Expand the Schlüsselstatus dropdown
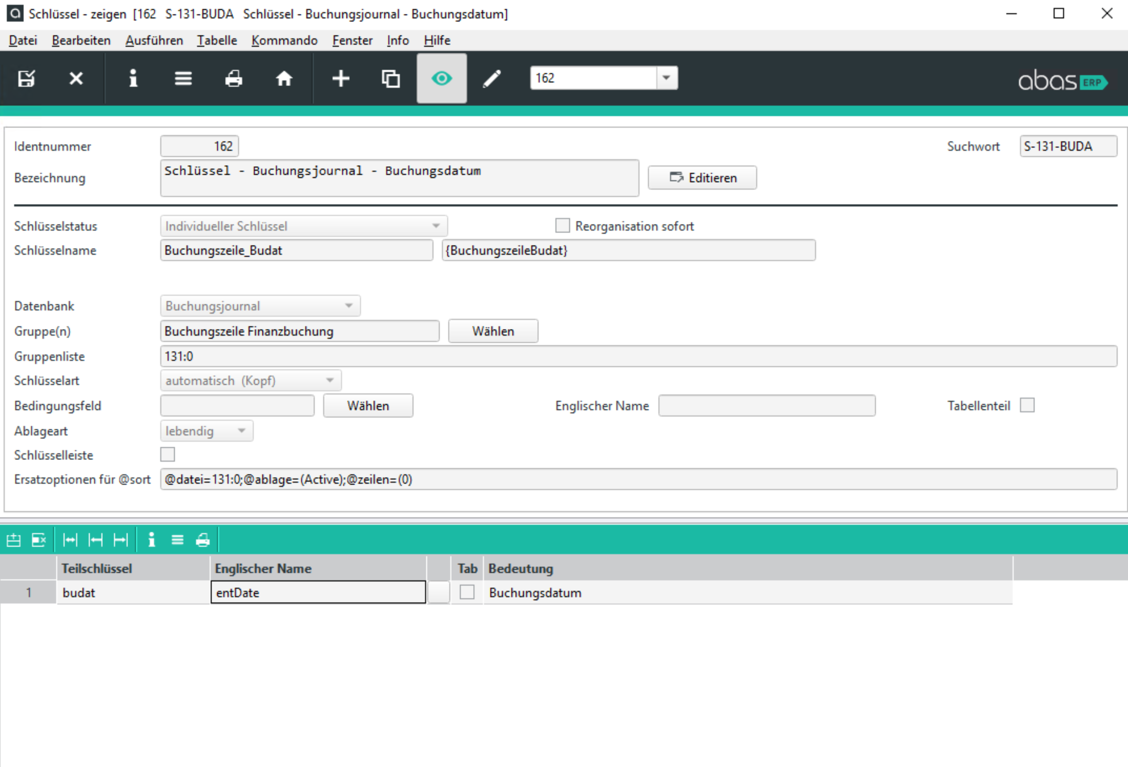 (435, 225)
